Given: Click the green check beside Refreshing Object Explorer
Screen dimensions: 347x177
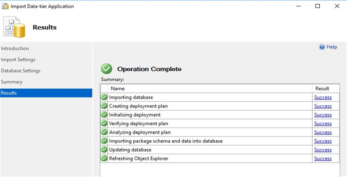Looking at the screenshot, I should tap(104, 158).
